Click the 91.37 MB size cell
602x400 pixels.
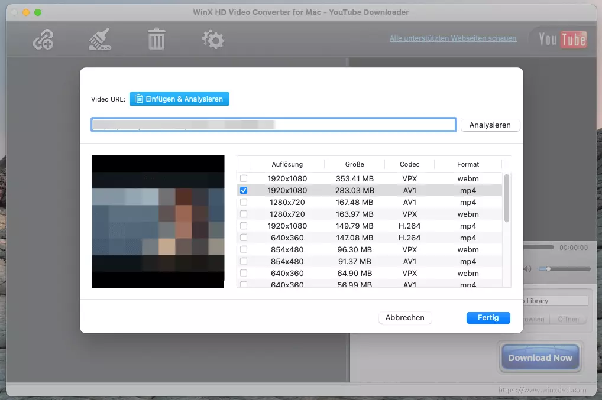coord(354,262)
